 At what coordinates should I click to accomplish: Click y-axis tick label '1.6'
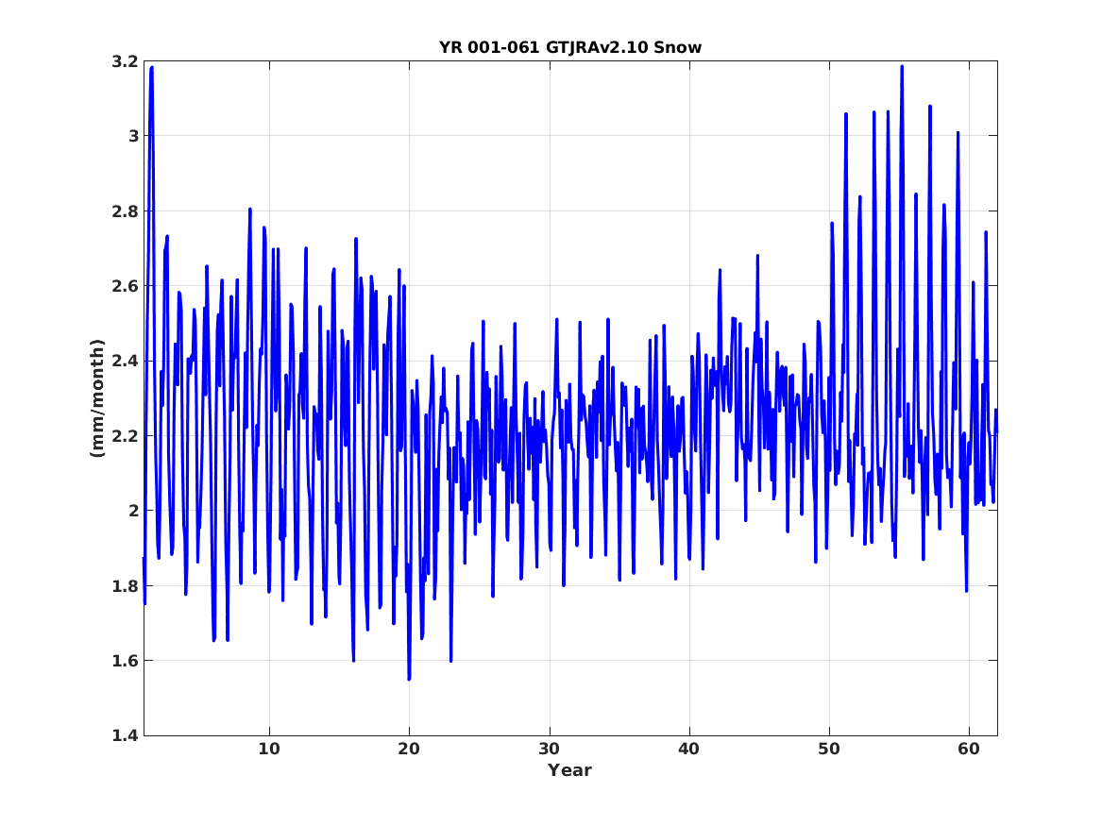pyautogui.click(x=125, y=661)
